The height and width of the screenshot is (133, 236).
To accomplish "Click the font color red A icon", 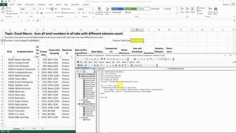I will point(42,13).
